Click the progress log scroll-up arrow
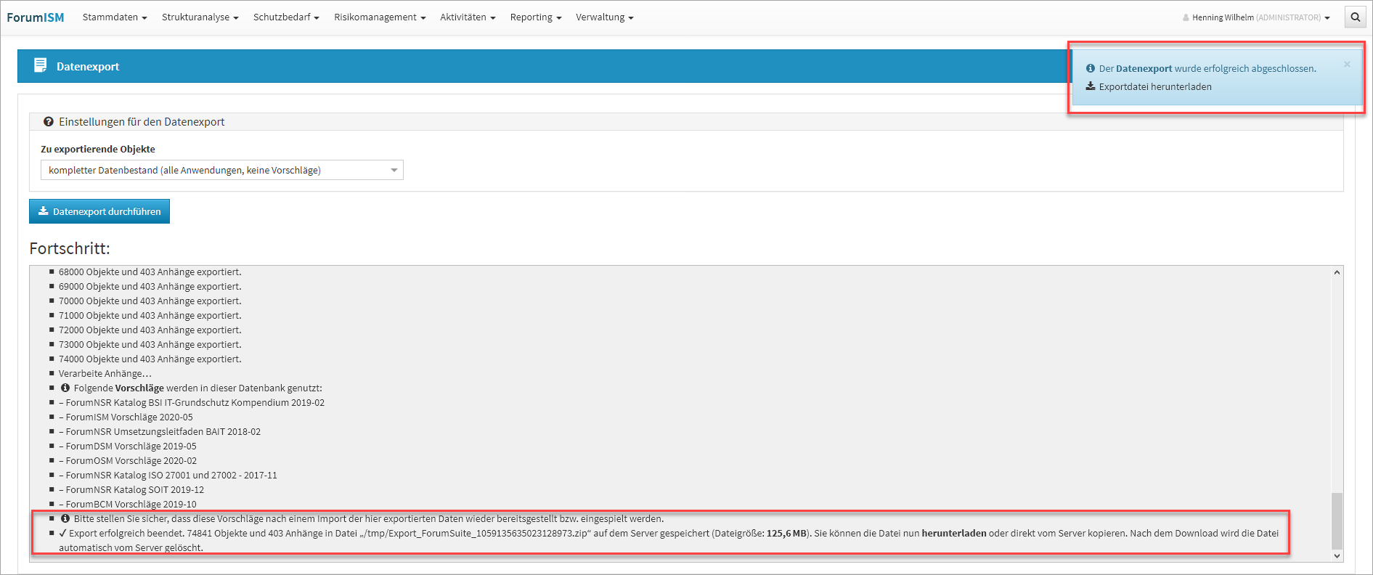Viewport: 1373px width, 575px height. click(1337, 272)
